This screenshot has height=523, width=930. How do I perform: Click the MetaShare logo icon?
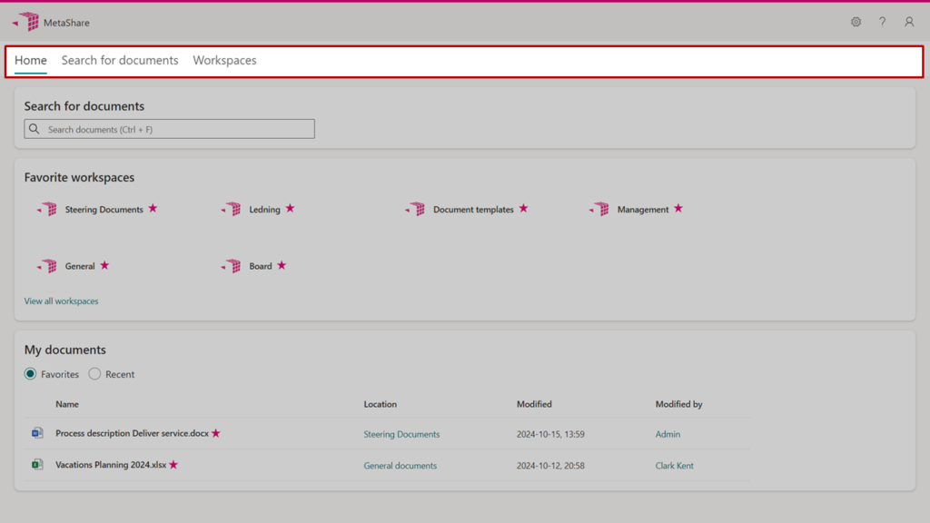pos(26,22)
